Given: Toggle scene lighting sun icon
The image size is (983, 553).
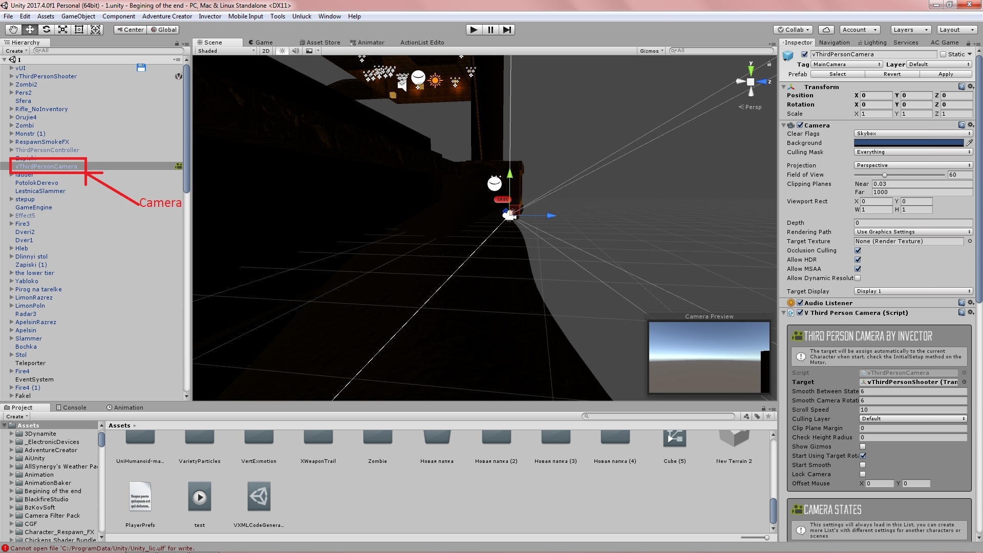Looking at the screenshot, I should click(x=282, y=51).
